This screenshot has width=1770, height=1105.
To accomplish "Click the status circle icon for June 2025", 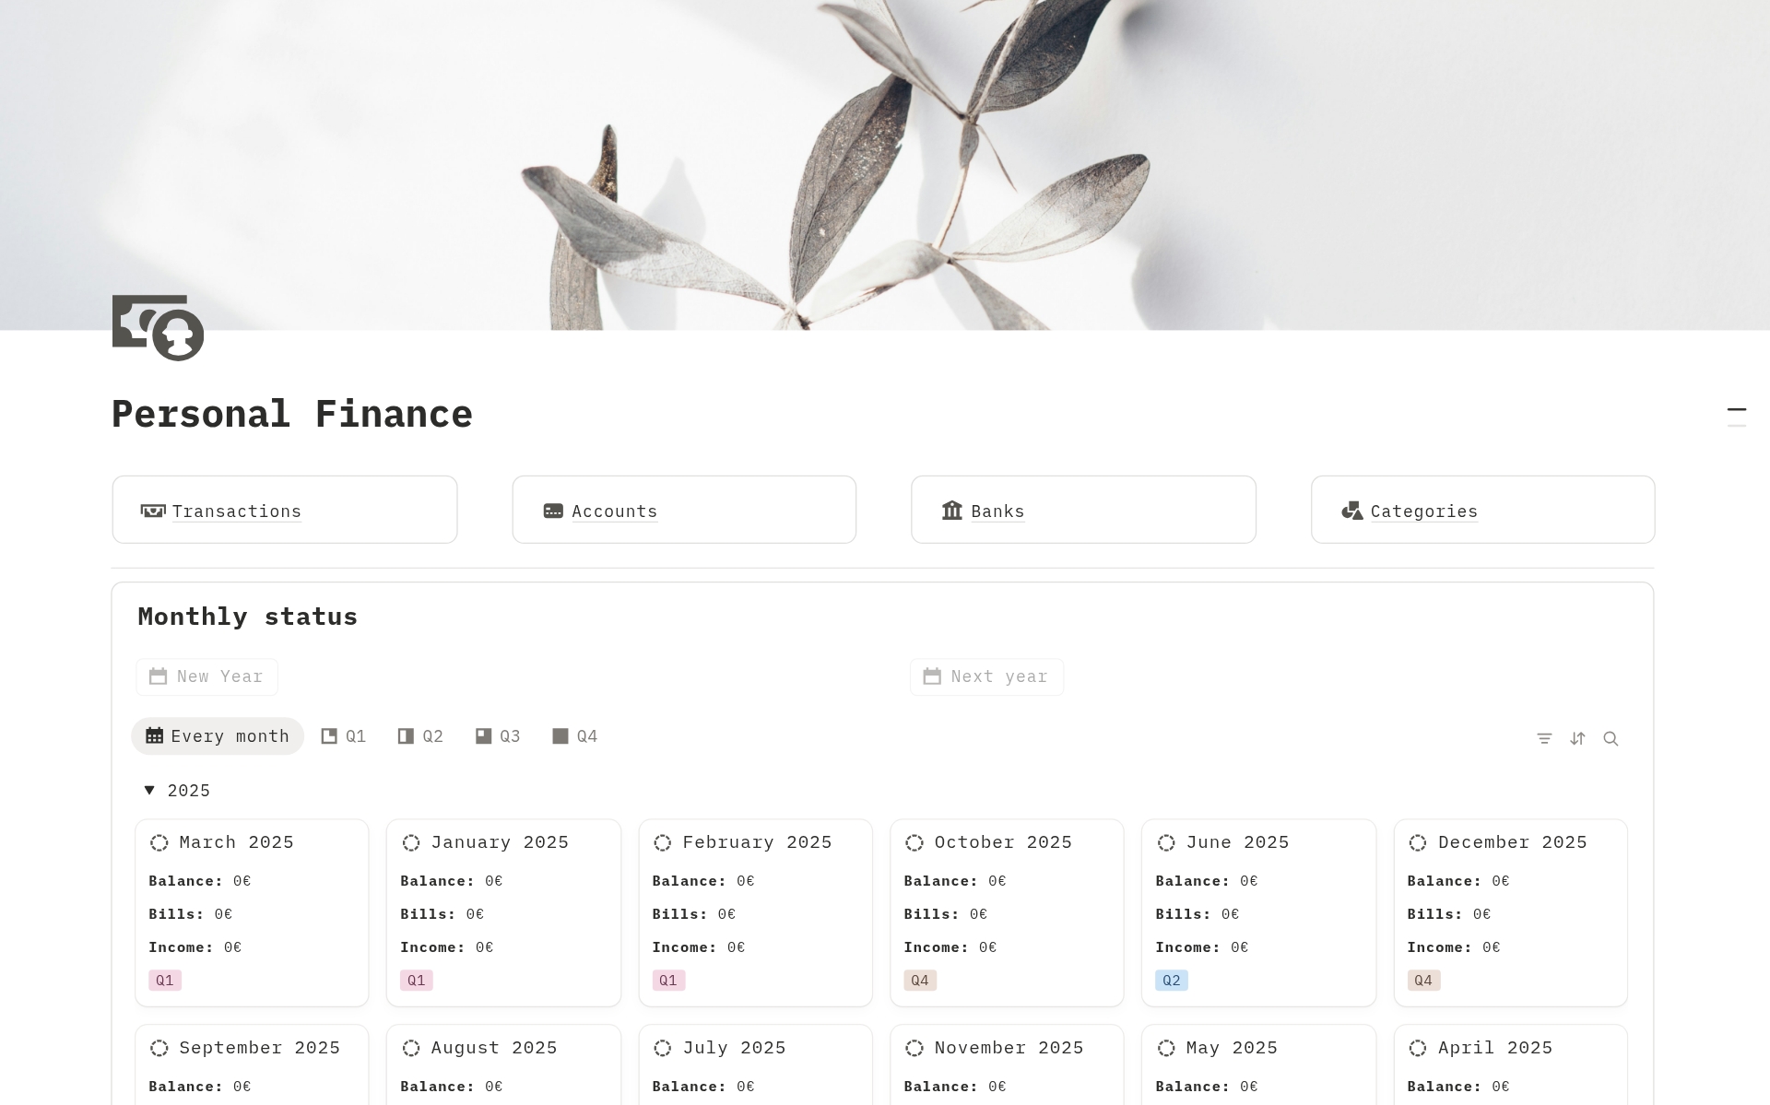I will coord(1166,842).
